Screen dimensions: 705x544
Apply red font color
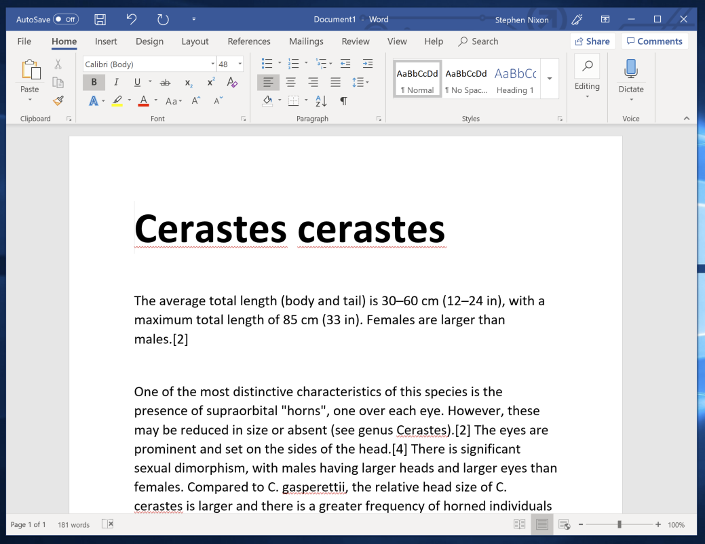[143, 100]
